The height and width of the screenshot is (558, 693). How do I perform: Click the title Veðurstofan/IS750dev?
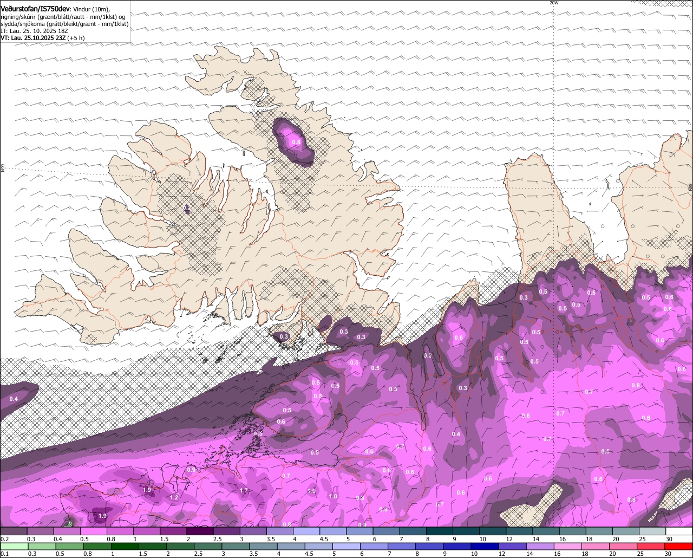[x=35, y=9]
